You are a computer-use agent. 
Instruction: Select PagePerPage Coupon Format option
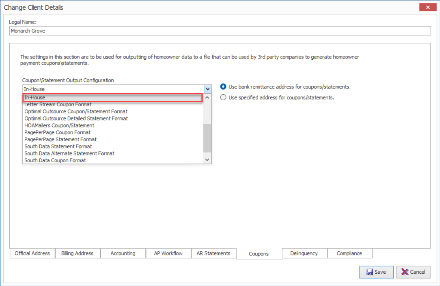pos(113,132)
